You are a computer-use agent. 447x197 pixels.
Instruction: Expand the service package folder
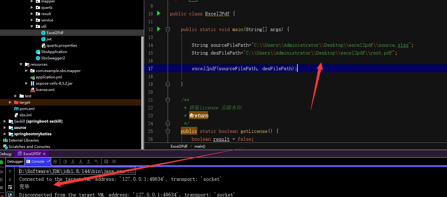tap(32, 20)
